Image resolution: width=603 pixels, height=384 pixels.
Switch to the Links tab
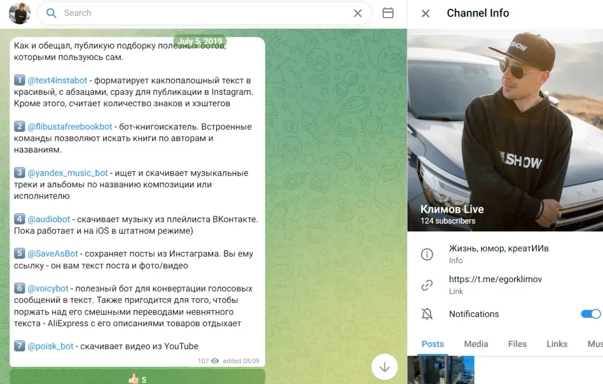pyautogui.click(x=557, y=344)
